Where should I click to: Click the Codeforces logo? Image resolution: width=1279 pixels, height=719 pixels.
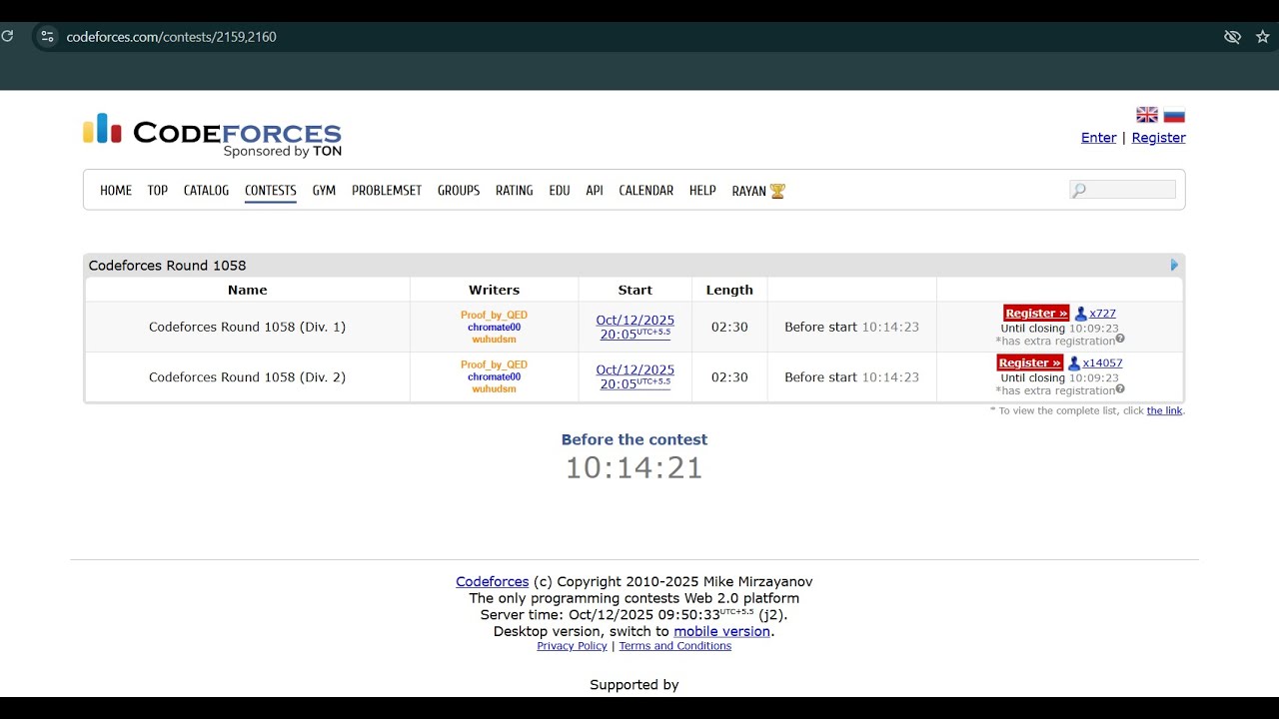(x=212, y=135)
